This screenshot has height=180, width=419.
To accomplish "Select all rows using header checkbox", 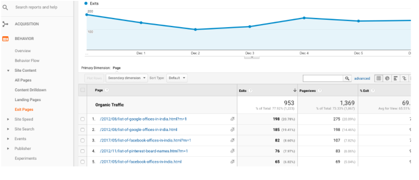I will pyautogui.click(x=83, y=90).
